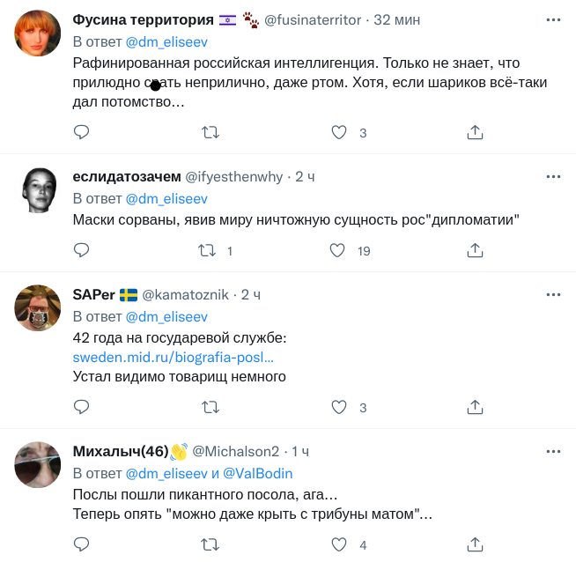
Task: Open @dm_eliseev mention in SAPer's reply
Action: tap(166, 316)
